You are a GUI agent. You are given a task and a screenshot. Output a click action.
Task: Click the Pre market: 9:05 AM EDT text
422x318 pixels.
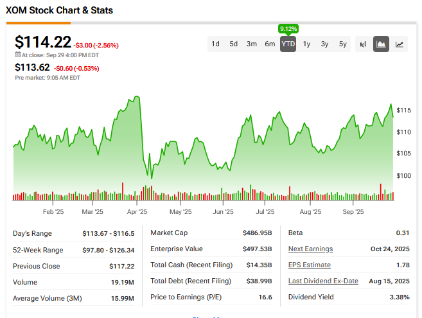click(48, 78)
